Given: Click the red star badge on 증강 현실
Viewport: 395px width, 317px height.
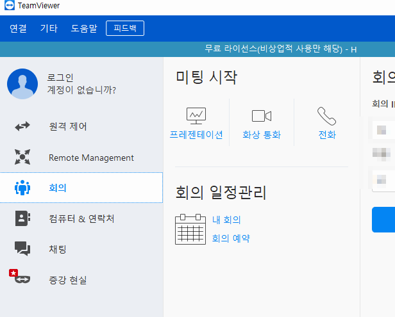Looking at the screenshot, I should [x=13, y=273].
